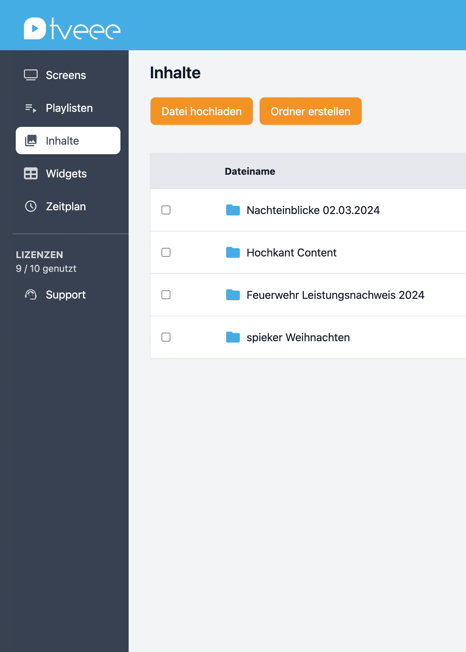466x652 pixels.
Task: Click the Ordner erstellen button
Action: pyautogui.click(x=310, y=111)
